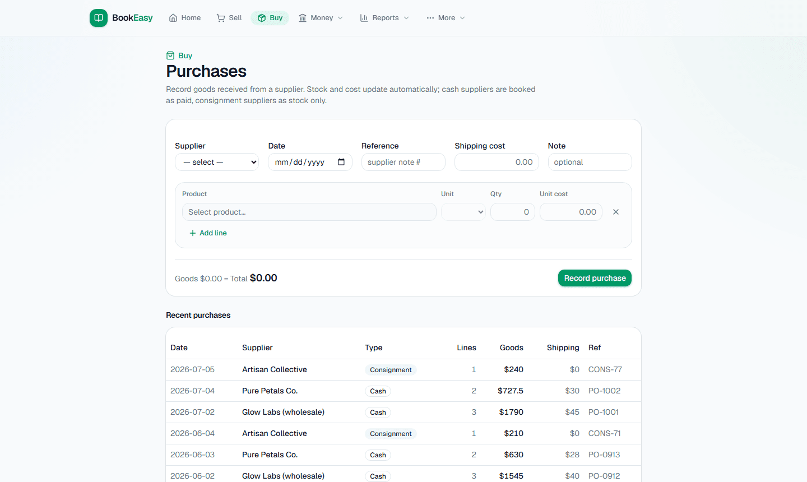Click reference CONS-77
807x482 pixels.
605,369
